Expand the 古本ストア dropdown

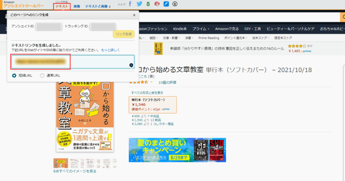[261, 38]
